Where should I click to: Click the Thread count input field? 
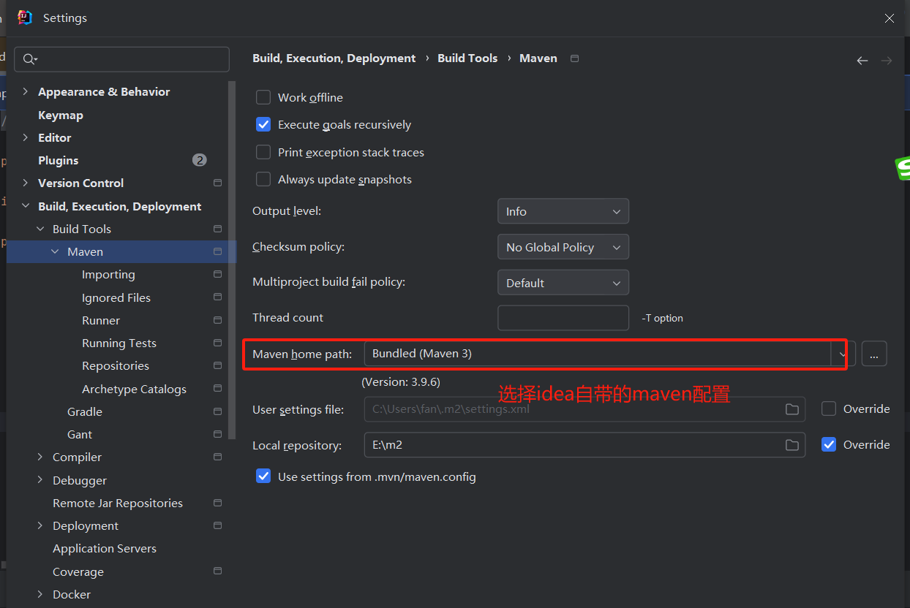563,318
